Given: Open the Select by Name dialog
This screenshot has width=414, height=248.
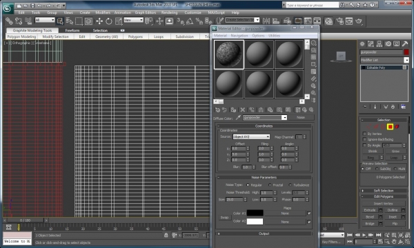Looking at the screenshot, I should (x=70, y=21).
